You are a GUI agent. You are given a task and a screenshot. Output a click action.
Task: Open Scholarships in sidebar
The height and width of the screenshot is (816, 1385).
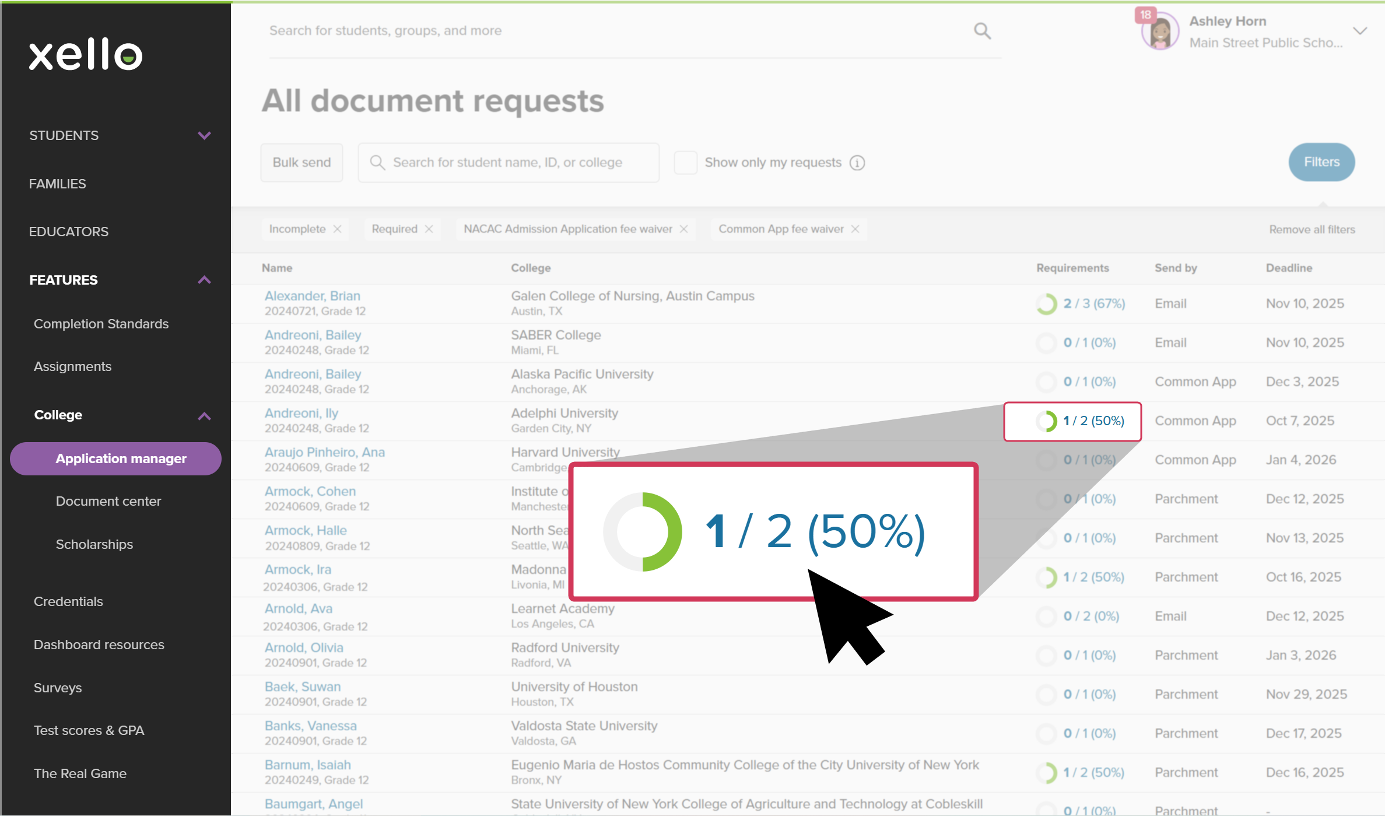(94, 544)
